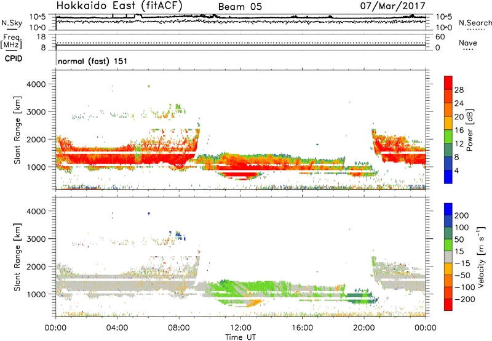Click the 4000 tick on power panel
The height and width of the screenshot is (341, 492).
tap(36, 84)
